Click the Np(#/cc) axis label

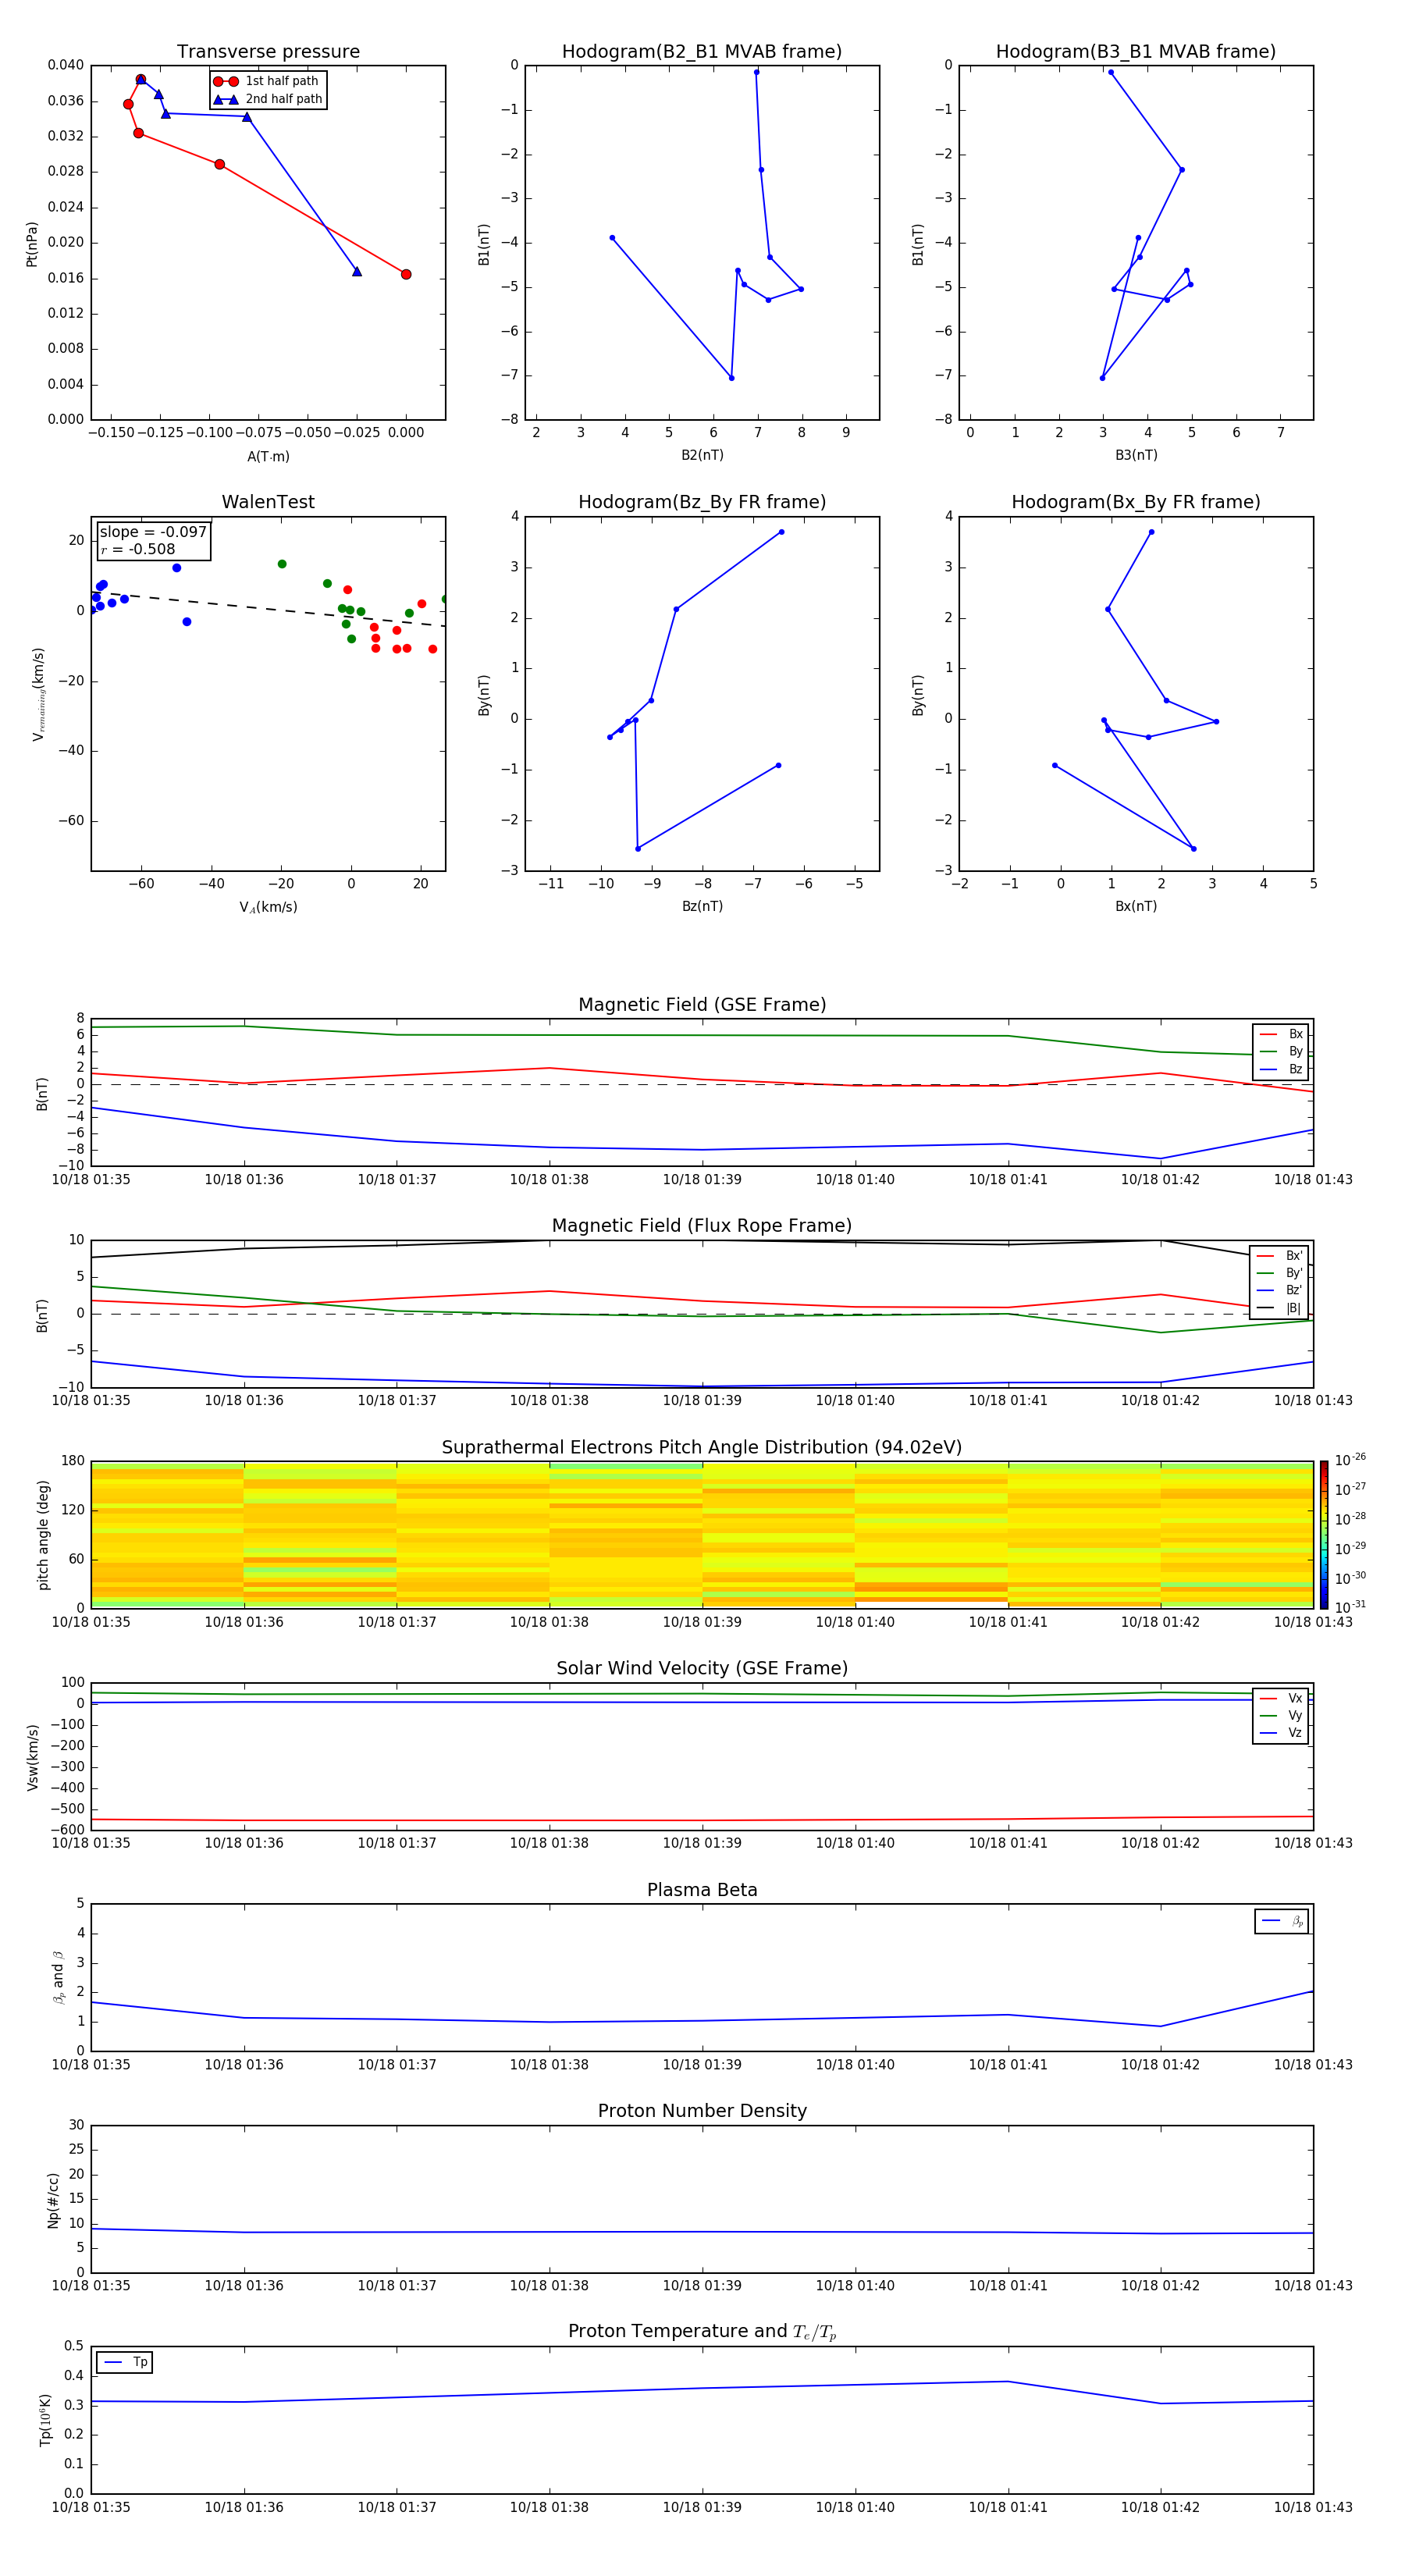(x=53, y=2200)
